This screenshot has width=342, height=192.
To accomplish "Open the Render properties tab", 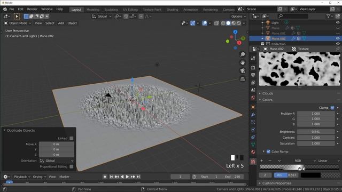I will pyautogui.click(x=253, y=68).
